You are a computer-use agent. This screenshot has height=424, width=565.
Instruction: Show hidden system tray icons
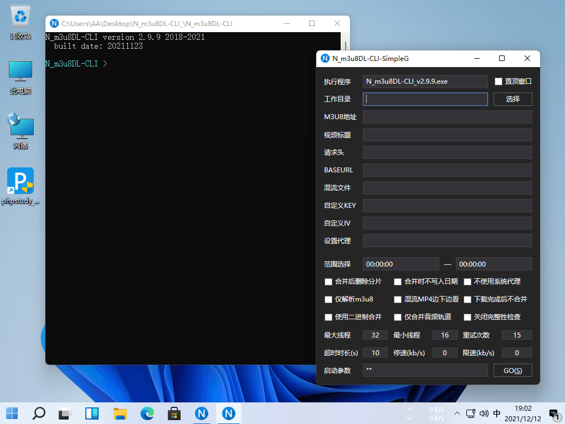457,413
